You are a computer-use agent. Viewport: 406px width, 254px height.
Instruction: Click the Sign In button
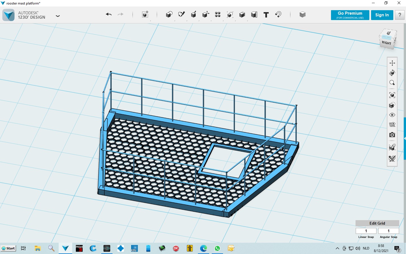(x=382, y=15)
